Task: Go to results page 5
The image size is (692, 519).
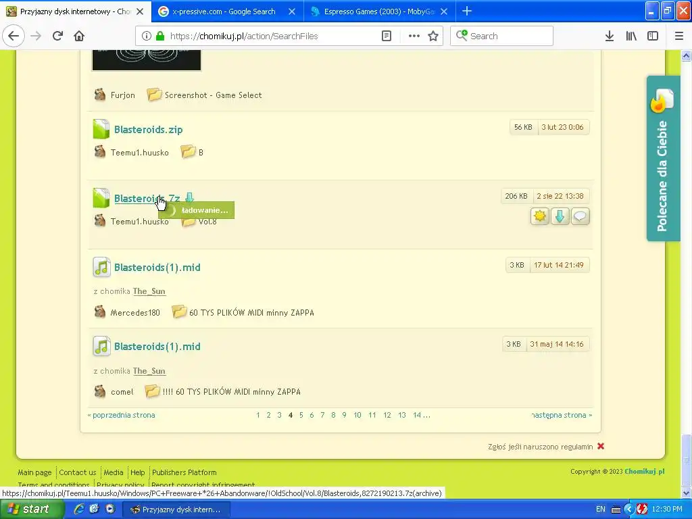Action: pyautogui.click(x=301, y=416)
